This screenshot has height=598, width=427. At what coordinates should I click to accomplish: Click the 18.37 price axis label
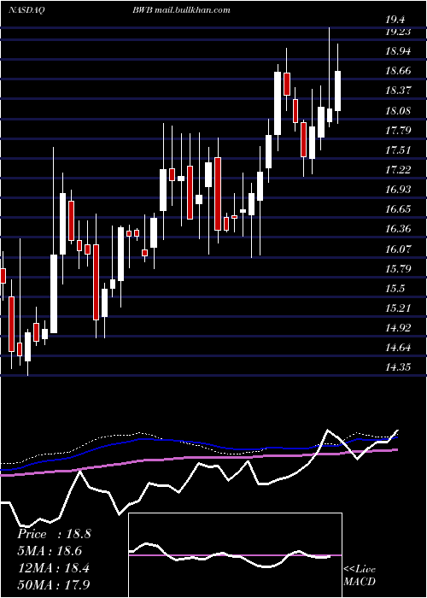[398, 91]
